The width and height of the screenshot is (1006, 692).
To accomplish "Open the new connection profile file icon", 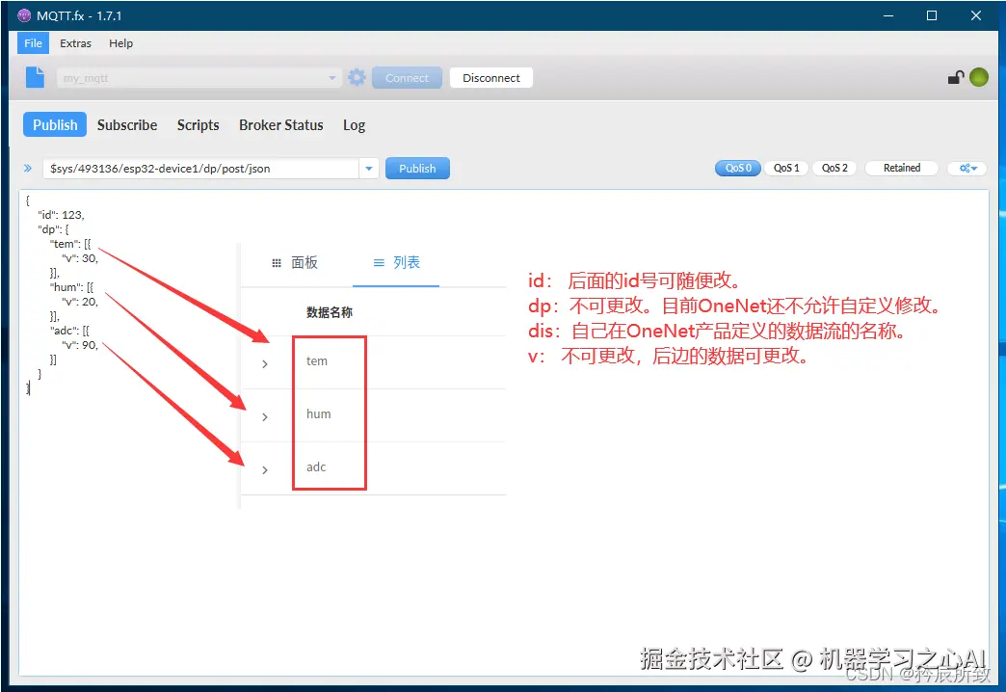I will [x=36, y=78].
